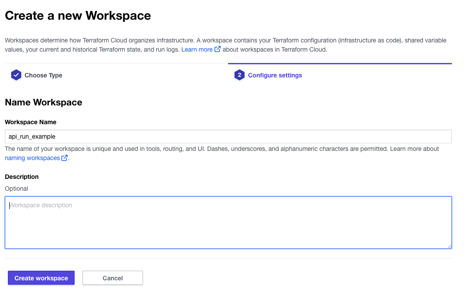This screenshot has width=476, height=300.
Task: Click the checkmark hexagon icon beside Choose Type
Action: 16,75
